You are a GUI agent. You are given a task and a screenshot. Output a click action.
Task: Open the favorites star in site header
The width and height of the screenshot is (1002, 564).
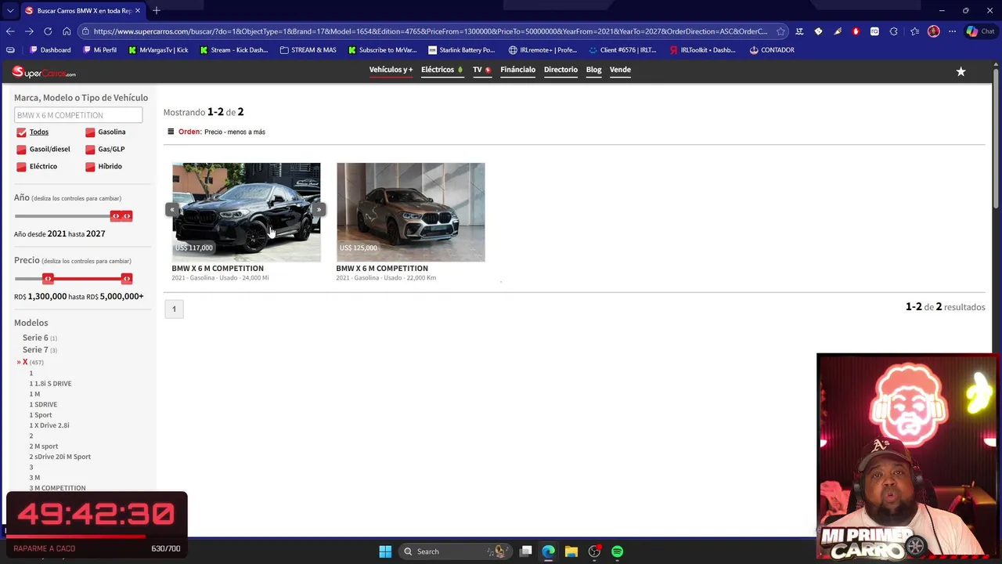pyautogui.click(x=961, y=71)
